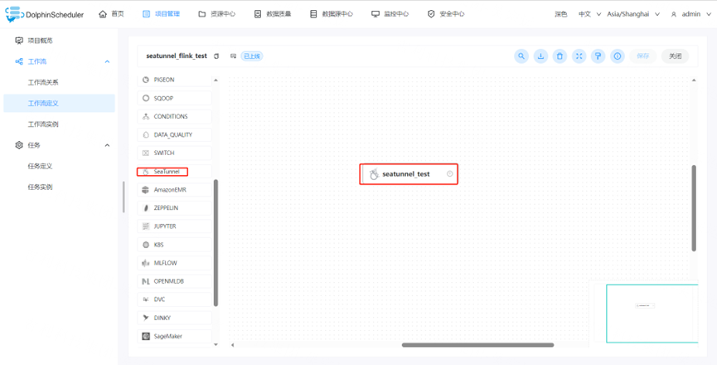Click the canvas vertical scrollbar thumb

[694, 208]
